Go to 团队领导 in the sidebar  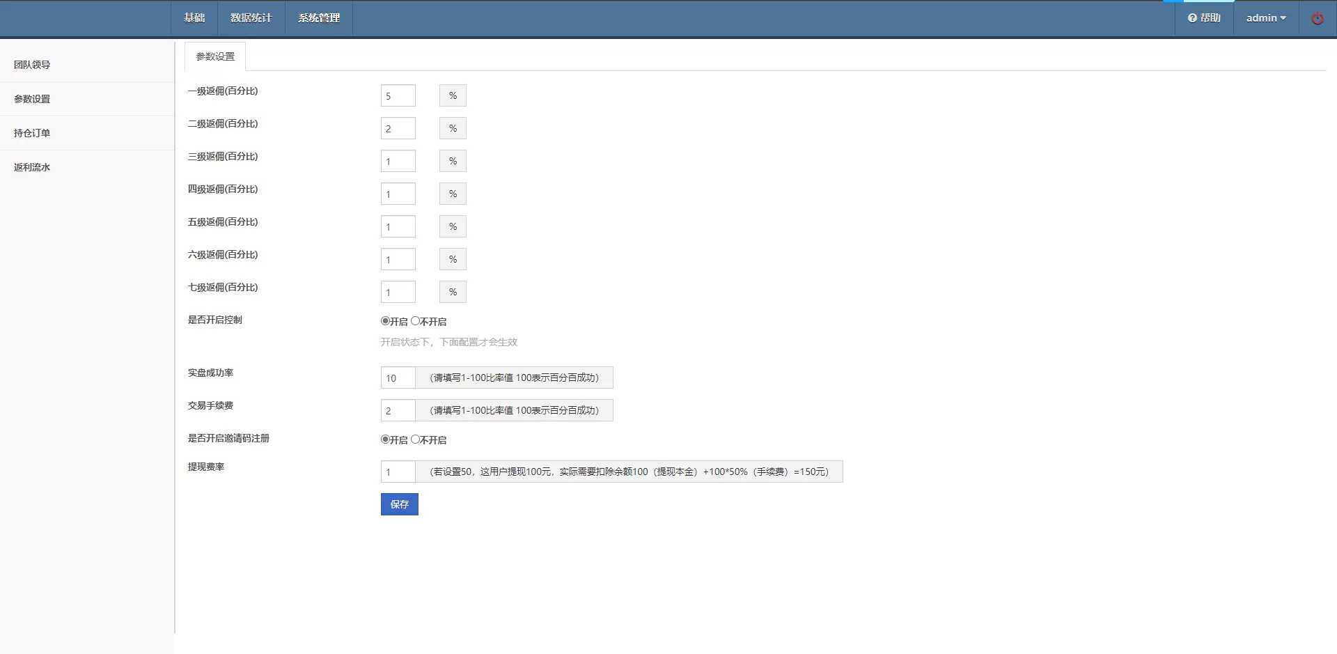point(32,65)
